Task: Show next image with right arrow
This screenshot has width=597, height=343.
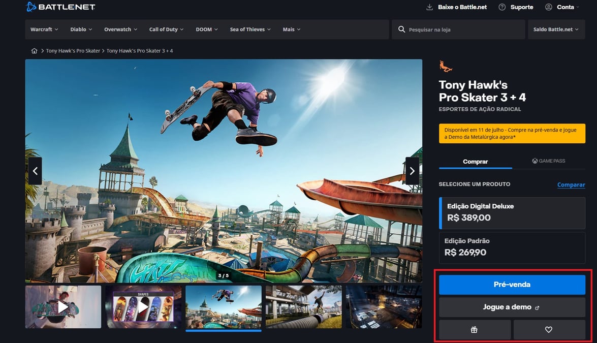Action: coord(413,171)
